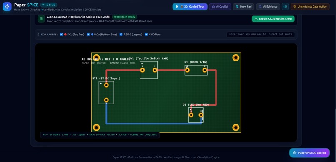Click the bottom-left mounting hole
The height and width of the screenshot is (162, 336).
coord(96,128)
